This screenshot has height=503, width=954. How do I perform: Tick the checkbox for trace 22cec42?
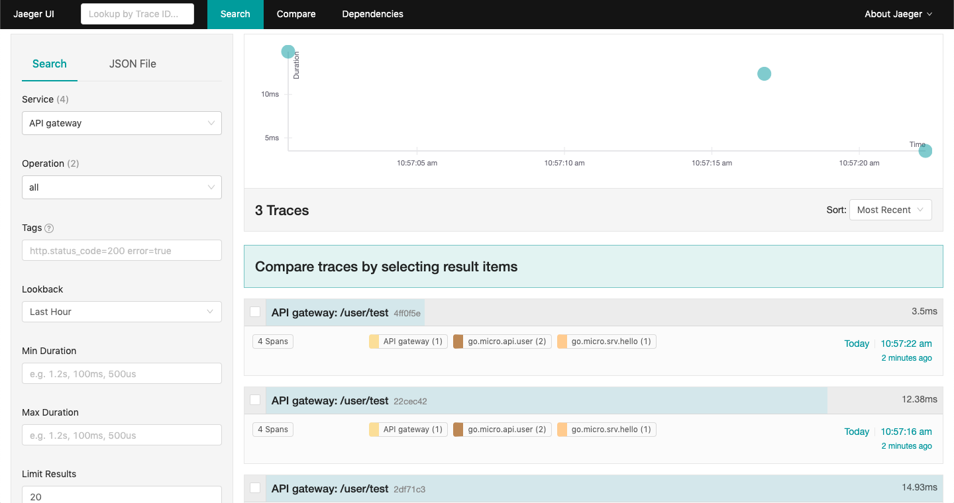tap(255, 400)
